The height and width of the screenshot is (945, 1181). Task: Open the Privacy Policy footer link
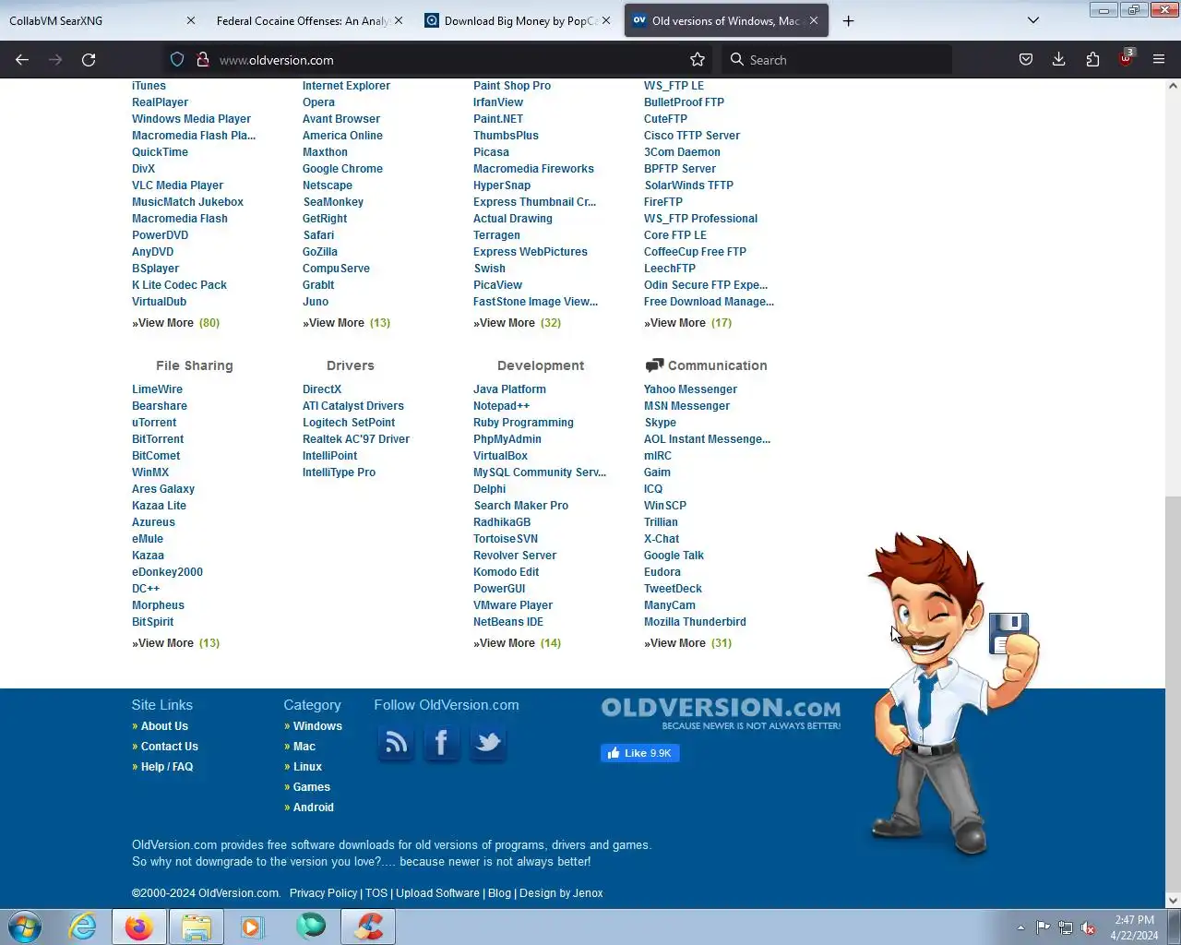323,893
